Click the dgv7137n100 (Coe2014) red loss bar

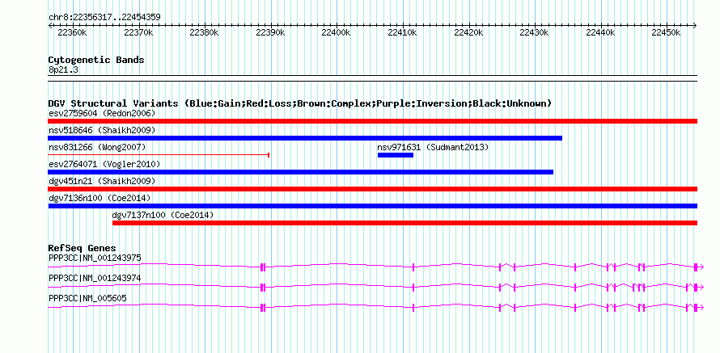[404, 223]
